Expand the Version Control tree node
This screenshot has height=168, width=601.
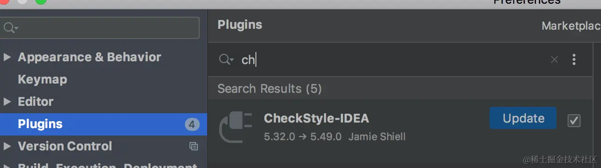click(x=7, y=146)
